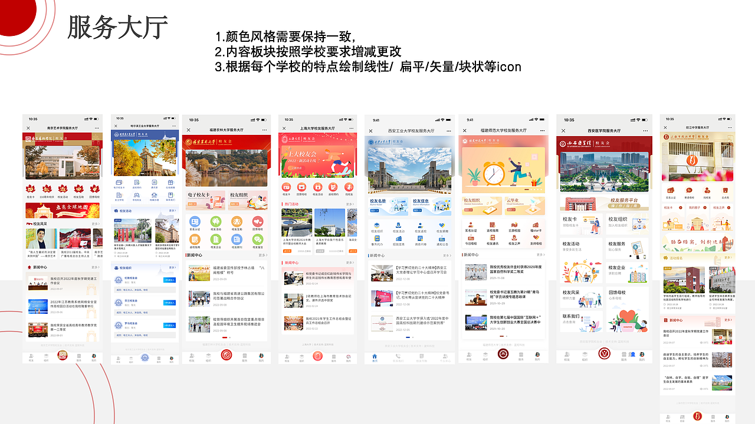Expand 更多 next to 热门活动 heading
This screenshot has width=755, height=424.
pos(350,204)
